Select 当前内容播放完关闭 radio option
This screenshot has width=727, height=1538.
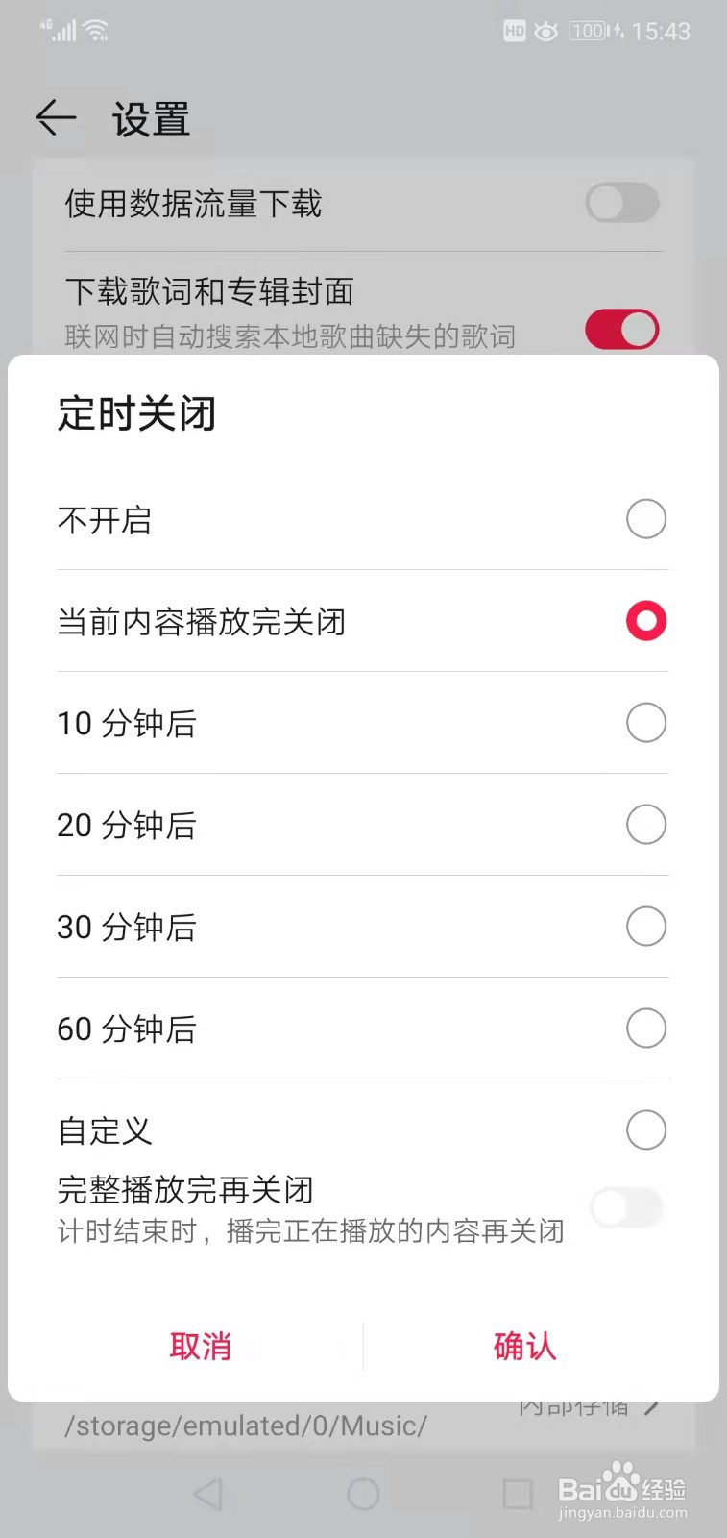[x=645, y=621]
